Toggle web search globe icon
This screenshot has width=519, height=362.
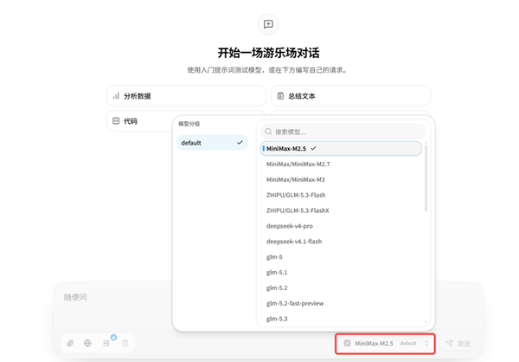[x=87, y=343]
